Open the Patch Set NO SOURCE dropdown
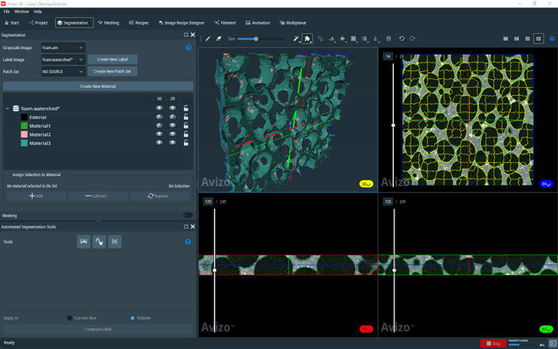Screen dimensions: 558x349 pyautogui.click(x=63, y=72)
